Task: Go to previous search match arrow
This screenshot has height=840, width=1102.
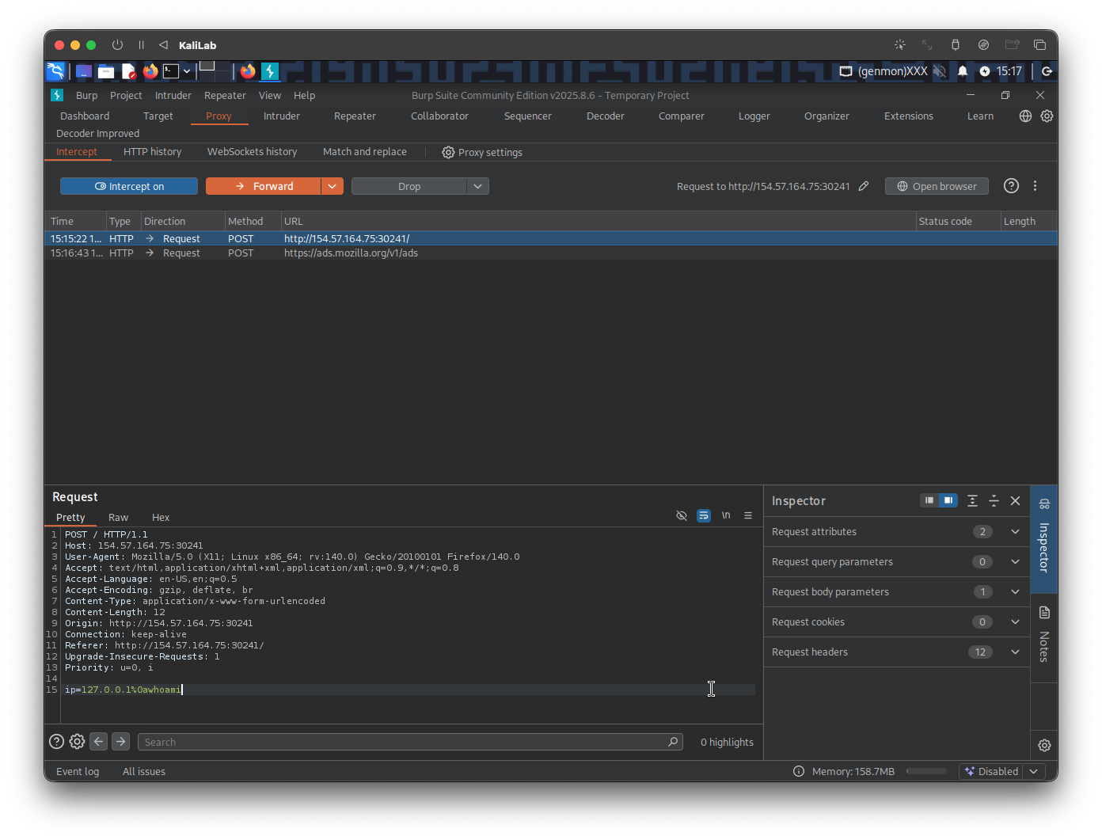Action: [98, 742]
